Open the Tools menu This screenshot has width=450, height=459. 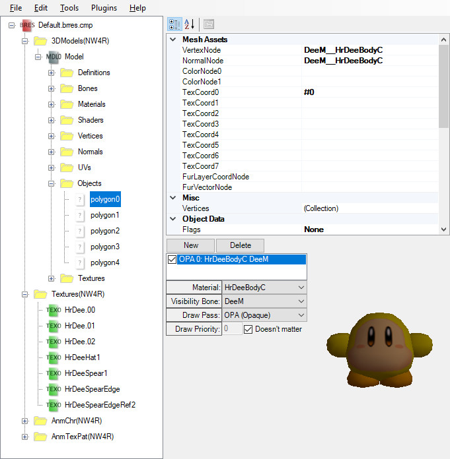[x=69, y=8]
